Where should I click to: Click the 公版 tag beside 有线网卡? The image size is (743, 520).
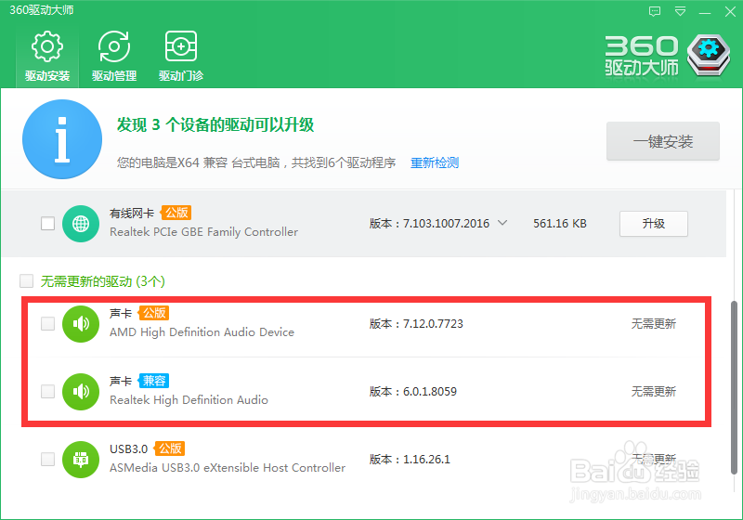(176, 213)
